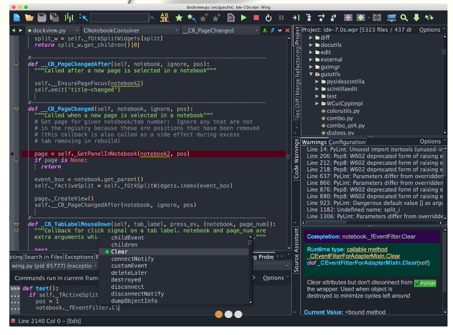
Task: Go back with editor history left arrow
Action: (13, 30)
